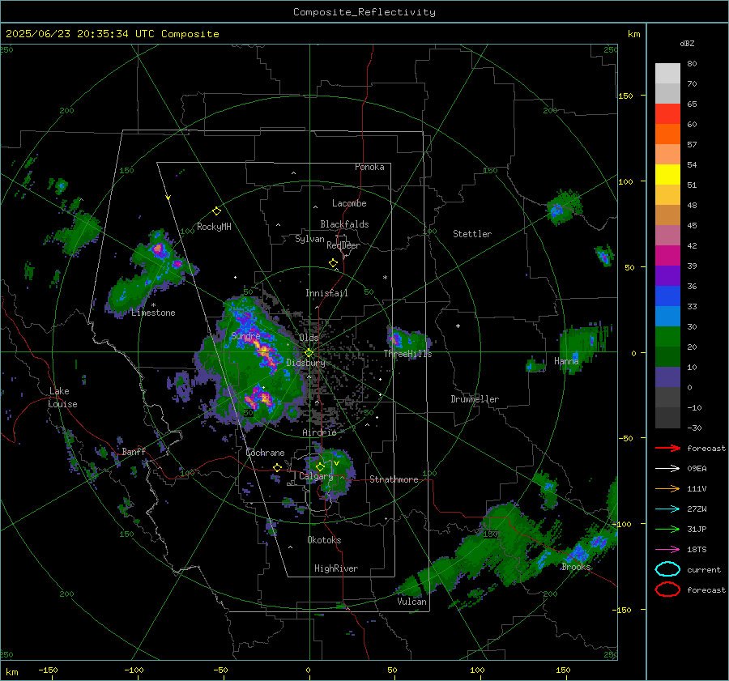Click the 20 dBZ green color swatch

point(667,337)
